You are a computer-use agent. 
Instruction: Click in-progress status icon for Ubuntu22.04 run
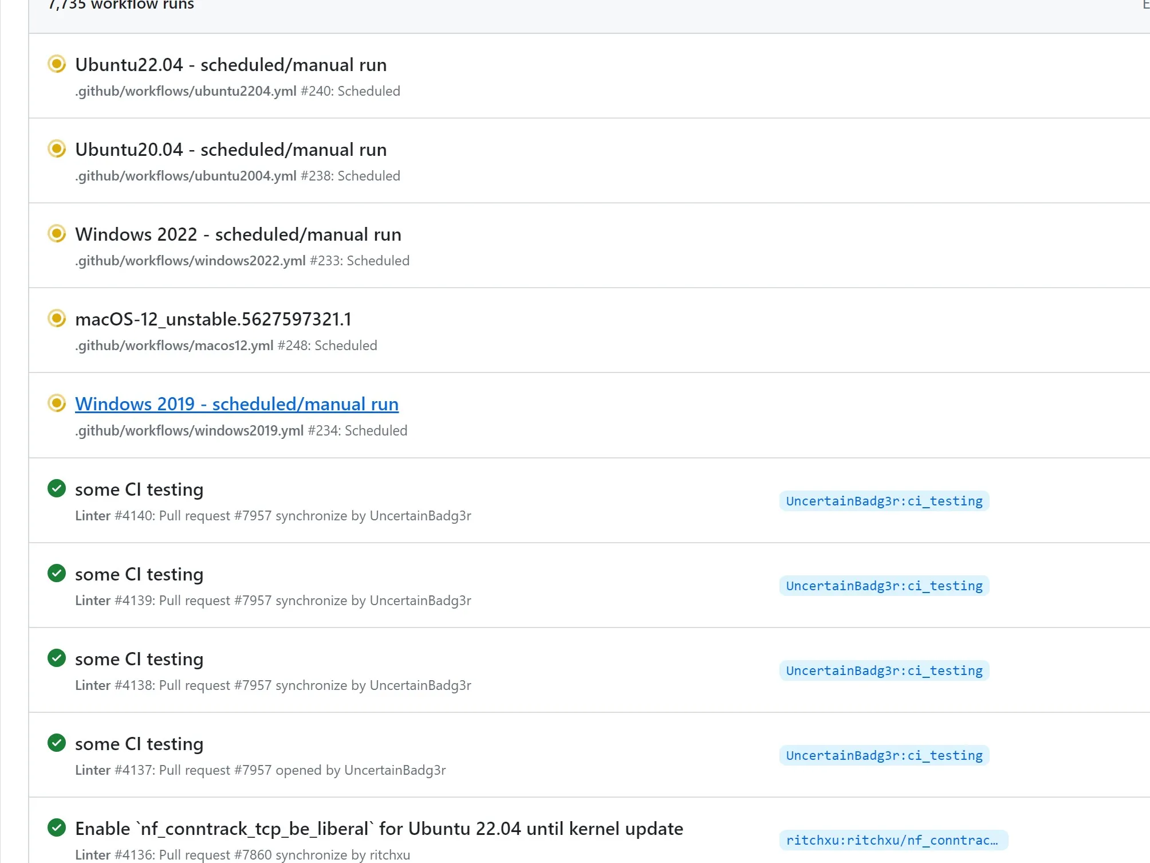pos(57,64)
